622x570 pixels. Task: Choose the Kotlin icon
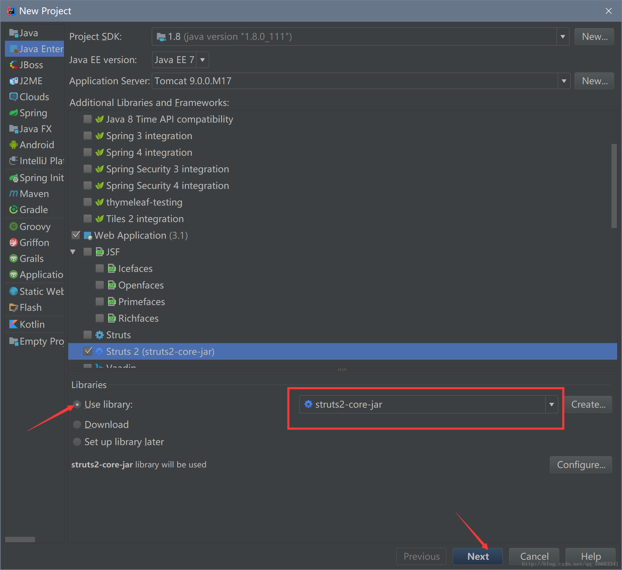click(14, 324)
